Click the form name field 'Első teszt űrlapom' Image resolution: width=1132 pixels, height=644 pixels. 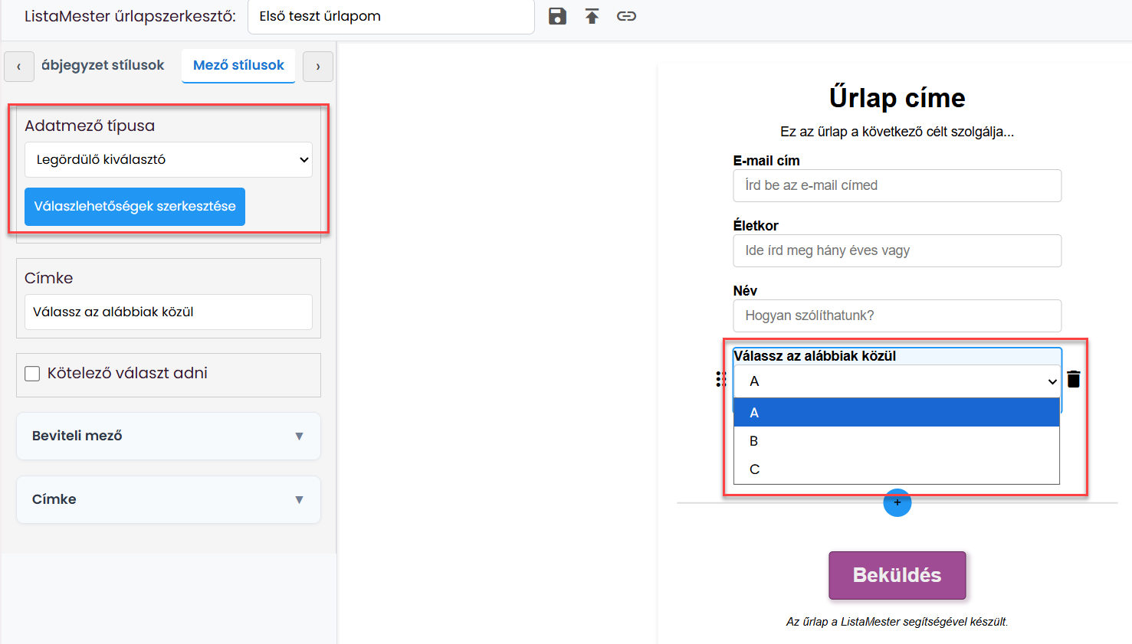click(x=391, y=17)
